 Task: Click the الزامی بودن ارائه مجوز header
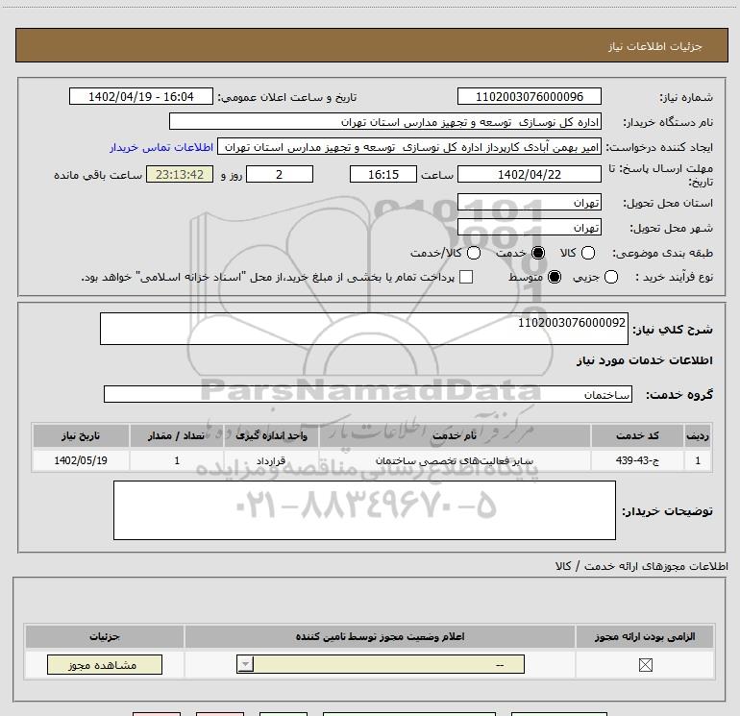(x=645, y=636)
